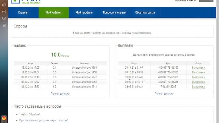
Task: Click FAQ item 1 балл = 30 рублей
Action: pyautogui.click(x=30, y=114)
